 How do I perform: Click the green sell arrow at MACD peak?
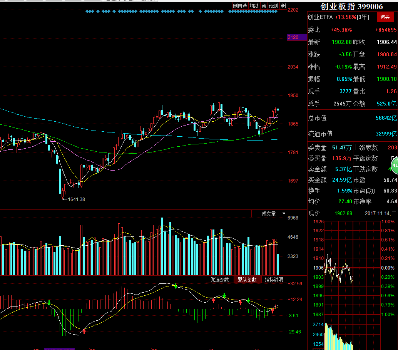(176, 286)
